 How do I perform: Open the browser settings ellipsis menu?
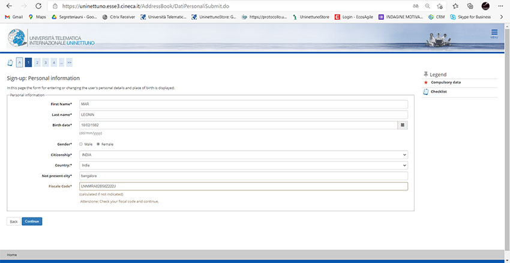click(500, 6)
